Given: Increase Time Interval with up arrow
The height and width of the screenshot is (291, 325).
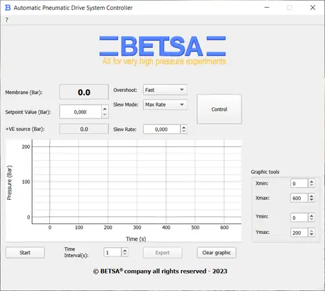Looking at the screenshot, I should tap(125, 251).
